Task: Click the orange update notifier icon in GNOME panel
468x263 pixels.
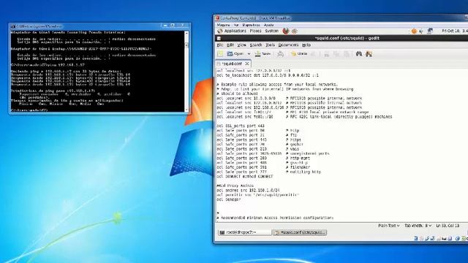Action: (414, 31)
